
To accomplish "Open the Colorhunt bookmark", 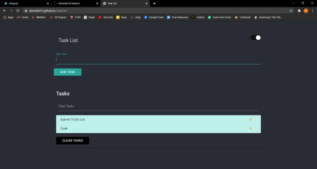I will [243, 17].
